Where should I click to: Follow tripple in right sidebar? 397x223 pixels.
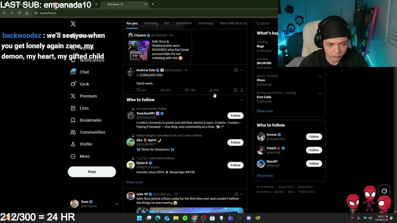314,150
